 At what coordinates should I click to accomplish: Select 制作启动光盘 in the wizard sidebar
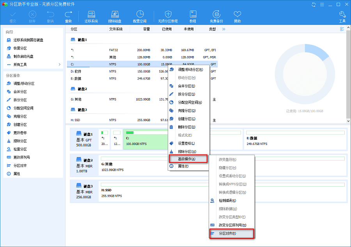[23, 56]
